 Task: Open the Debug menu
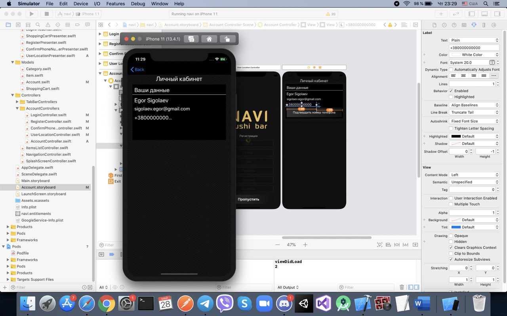coord(138,4)
